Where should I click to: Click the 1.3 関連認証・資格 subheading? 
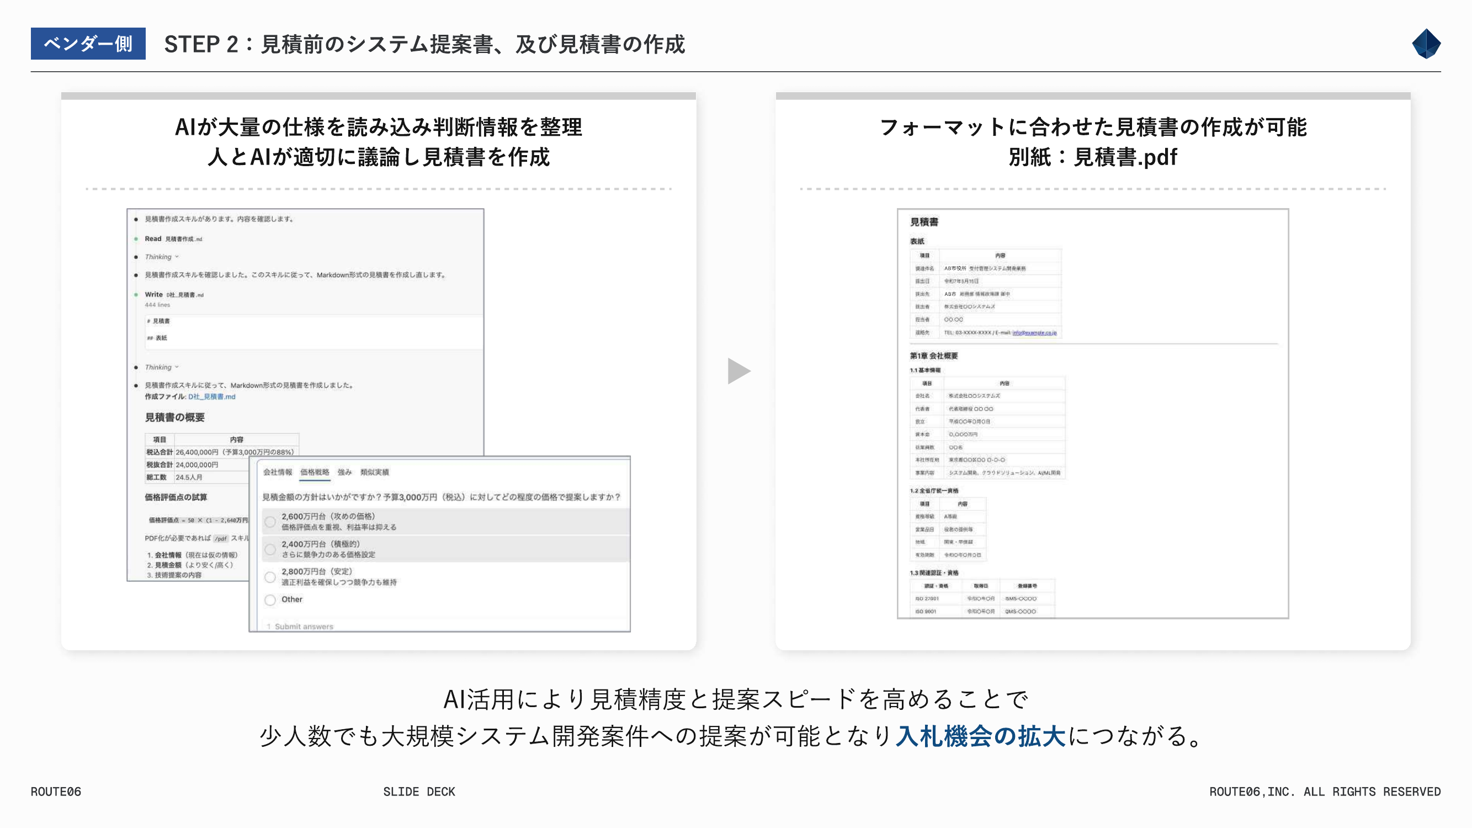click(934, 572)
